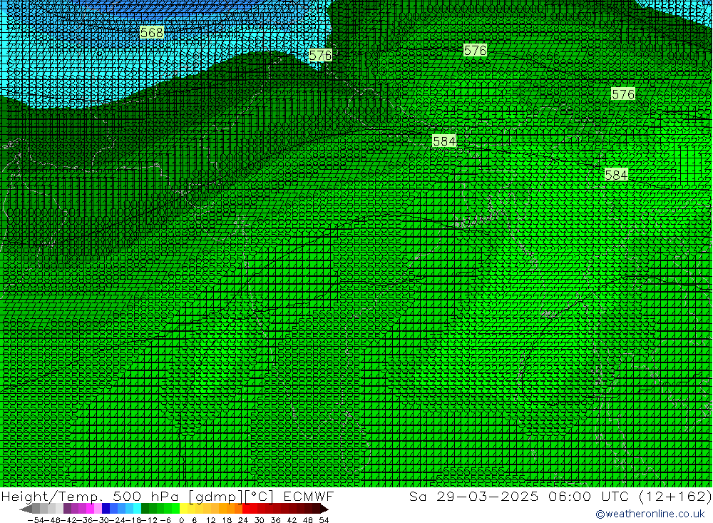
Task: Click the gray left arrow of the color scale
Action: click(x=26, y=509)
